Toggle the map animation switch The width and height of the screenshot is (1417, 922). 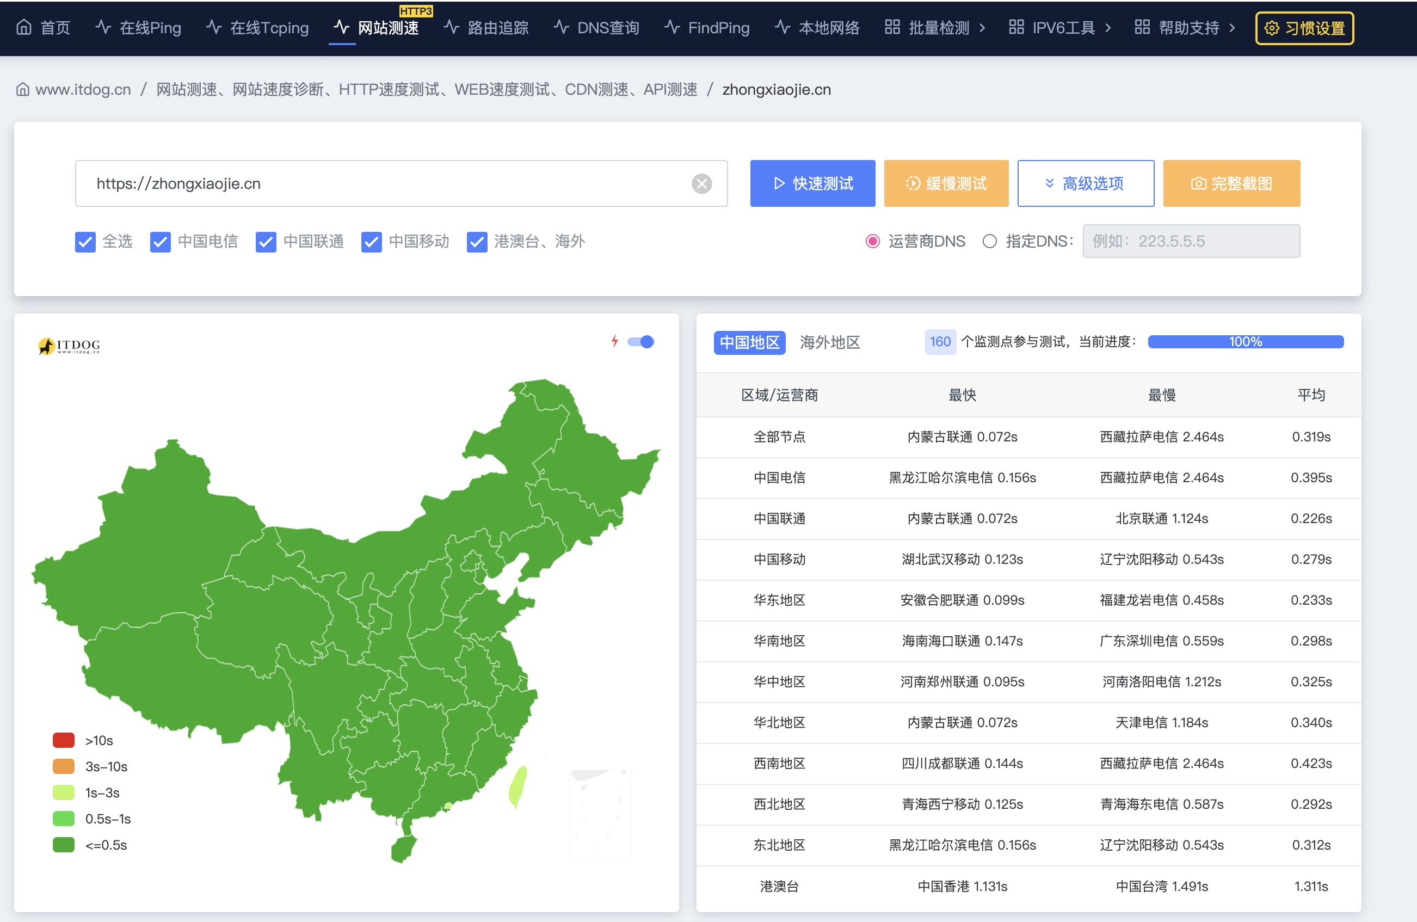[640, 341]
